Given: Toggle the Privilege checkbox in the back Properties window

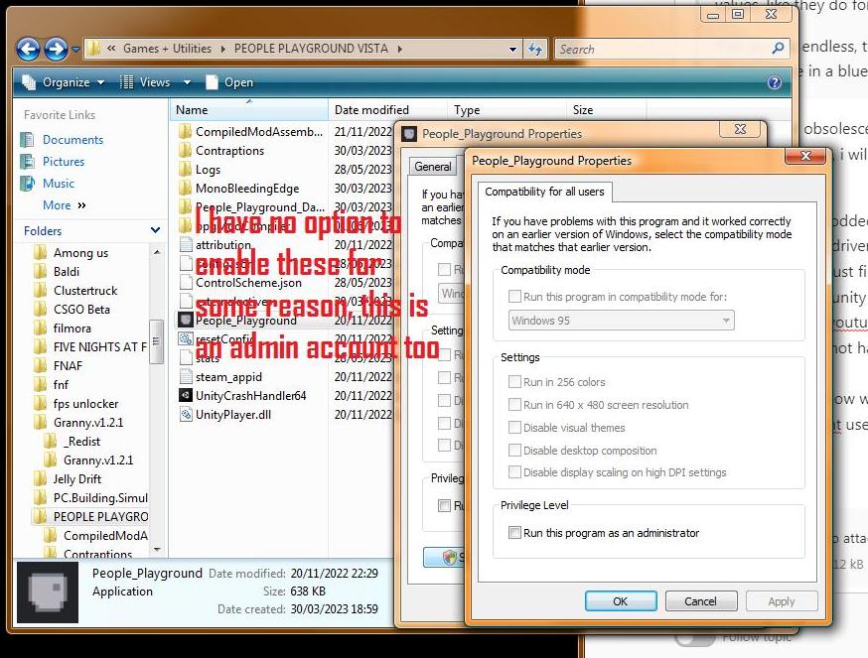Looking at the screenshot, I should click(x=444, y=505).
